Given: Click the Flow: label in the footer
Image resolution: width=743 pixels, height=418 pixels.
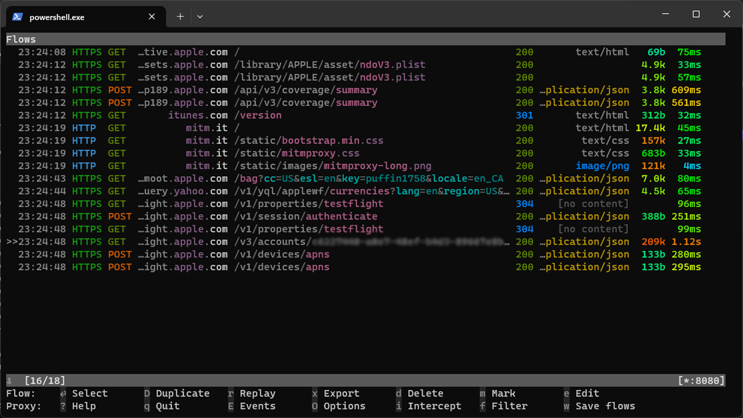Looking at the screenshot, I should click(x=21, y=393).
